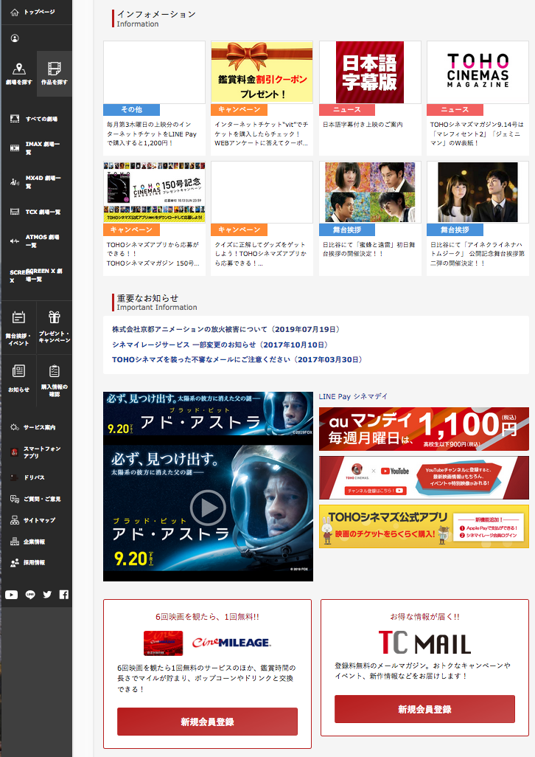The width and height of the screenshot is (535, 757).
Task: Open the TOHO CINEMAS MAGAZINE news card
Action: 478,98
